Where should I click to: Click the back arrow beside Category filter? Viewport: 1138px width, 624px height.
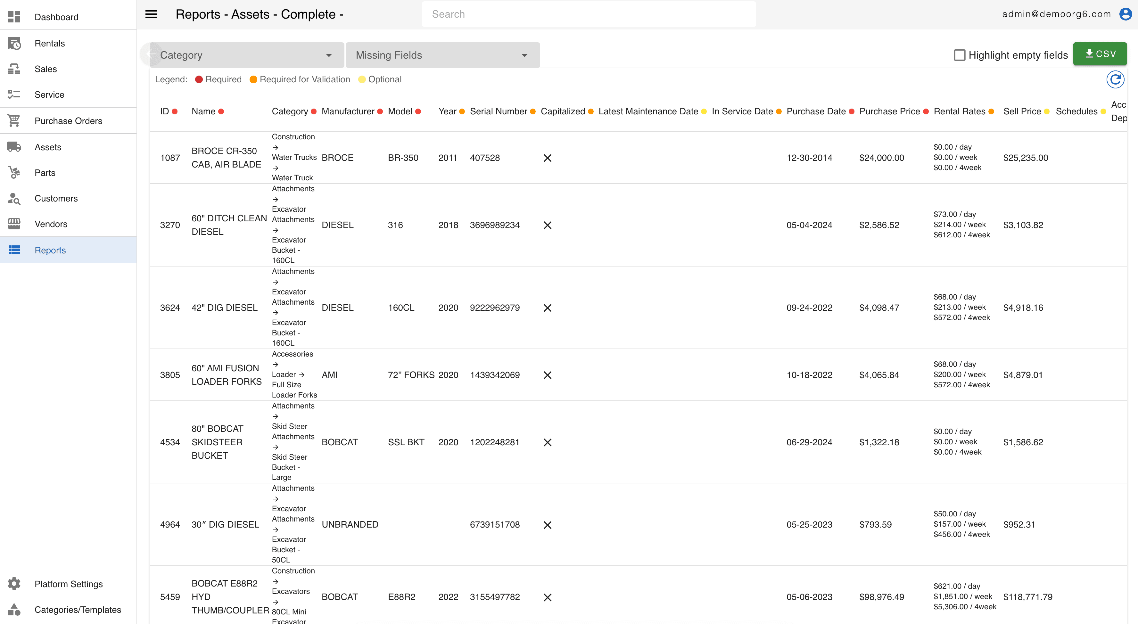pyautogui.click(x=151, y=55)
